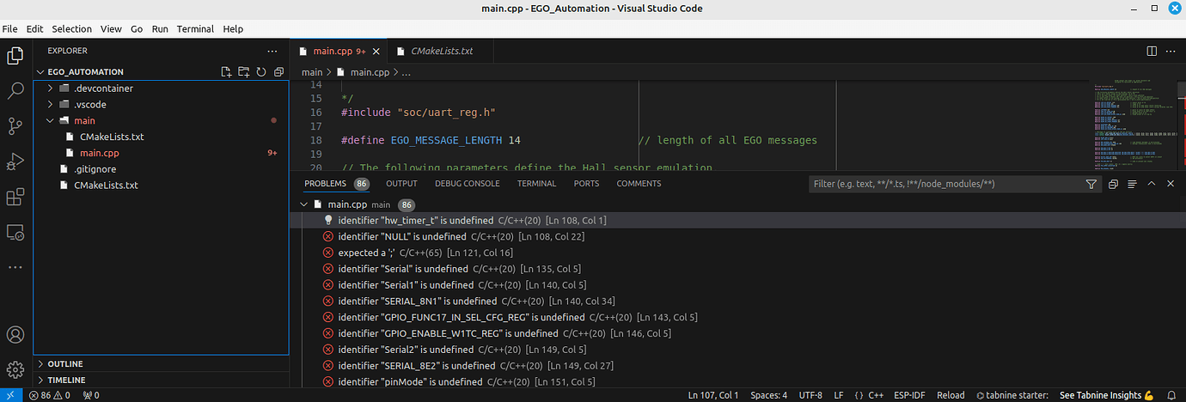Click errors and warnings count in status bar

pos(50,395)
